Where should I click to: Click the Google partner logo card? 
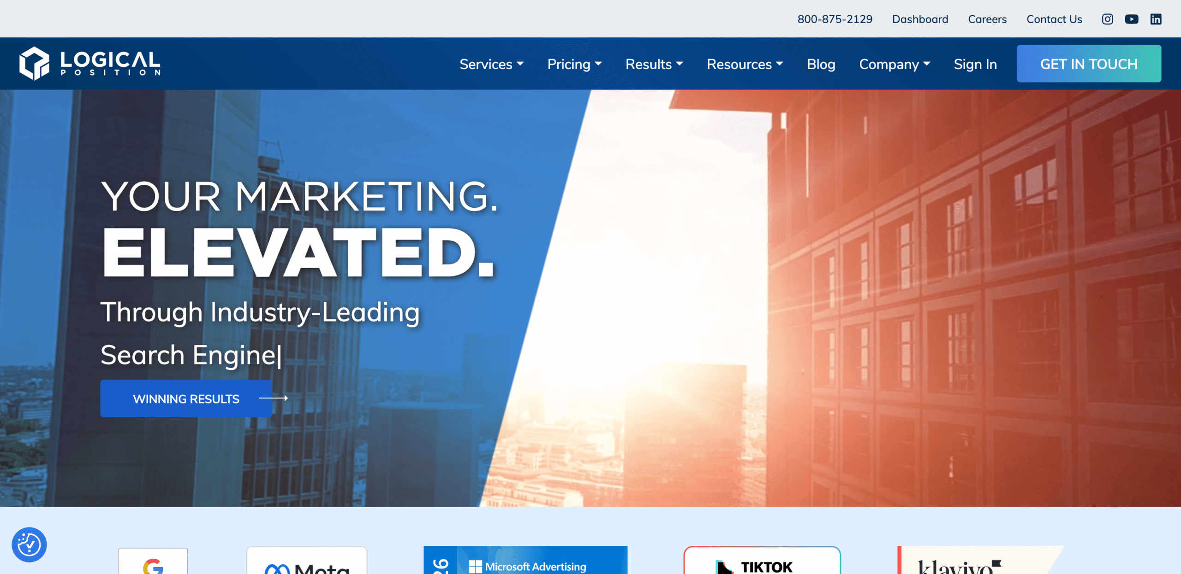point(153,561)
